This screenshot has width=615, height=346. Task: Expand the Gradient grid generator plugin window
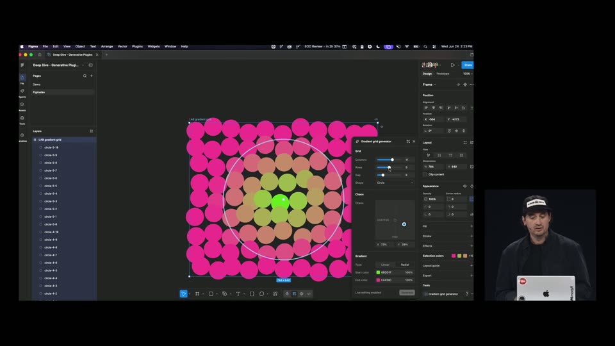[x=408, y=141]
